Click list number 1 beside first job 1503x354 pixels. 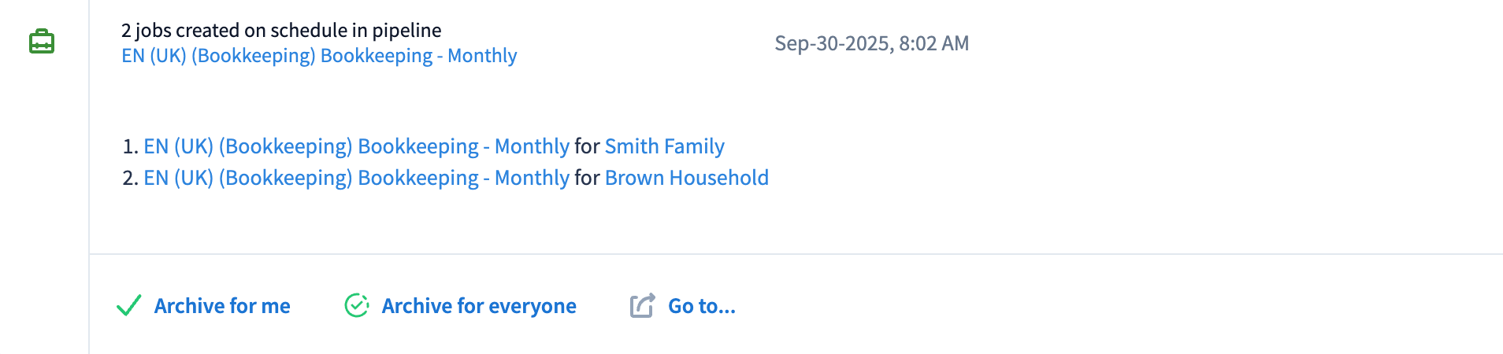(x=130, y=147)
